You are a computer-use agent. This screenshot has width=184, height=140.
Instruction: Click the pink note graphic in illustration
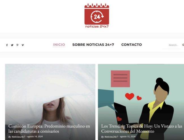[x=120, y=79]
